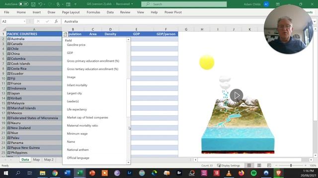318x178 pixels.
Task: Choose Minimum wage from field list
Action: click(77, 133)
